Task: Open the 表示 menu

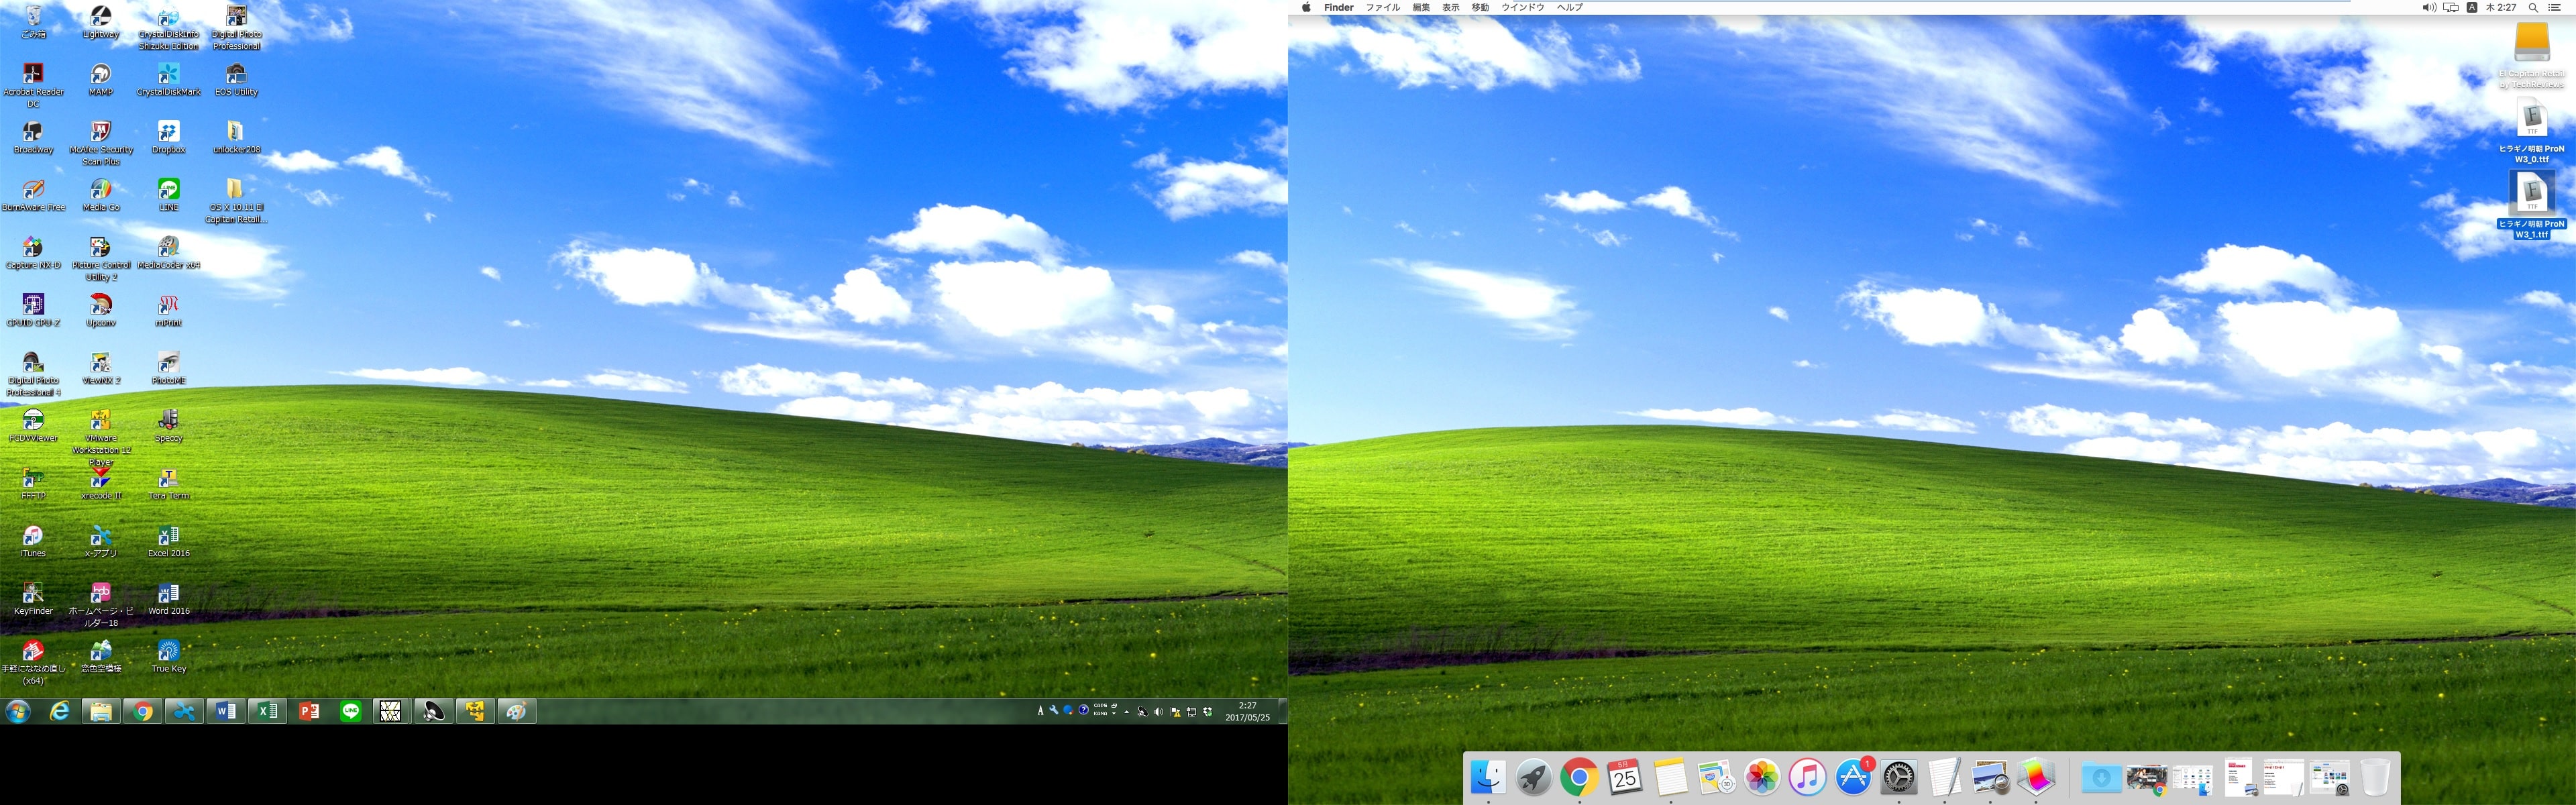Action: [x=1450, y=7]
